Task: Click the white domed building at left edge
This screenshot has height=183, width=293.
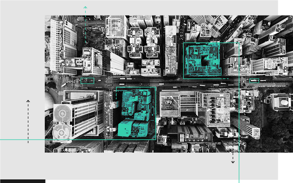Action: point(48,102)
